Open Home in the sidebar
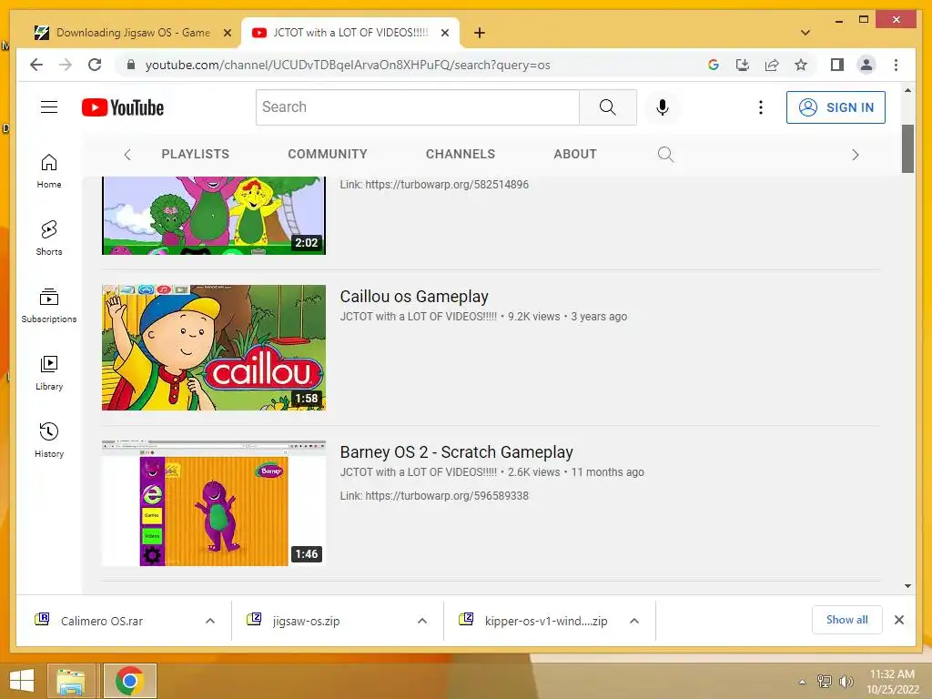 [x=49, y=171]
